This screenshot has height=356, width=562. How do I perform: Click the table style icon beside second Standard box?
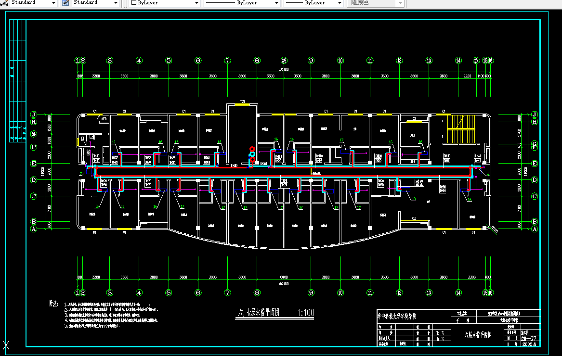pyautogui.click(x=65, y=3)
